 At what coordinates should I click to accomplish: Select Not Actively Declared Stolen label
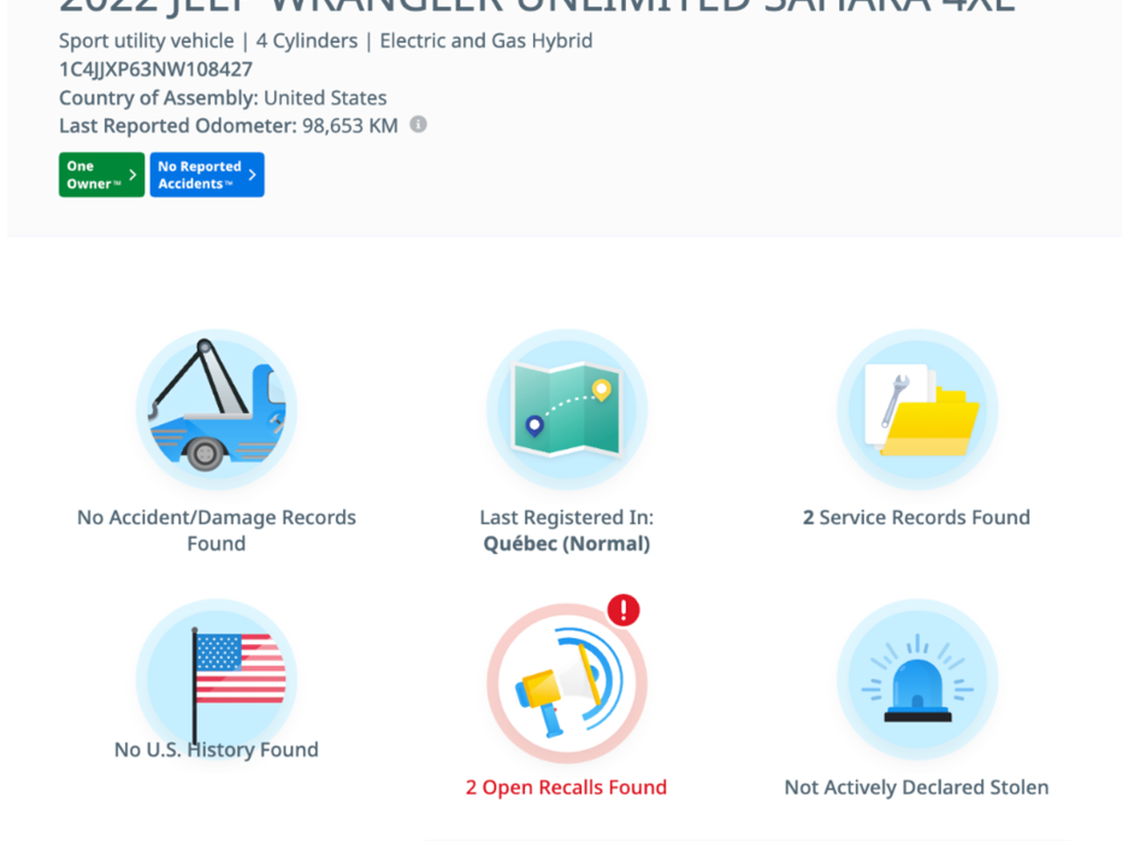tap(917, 788)
